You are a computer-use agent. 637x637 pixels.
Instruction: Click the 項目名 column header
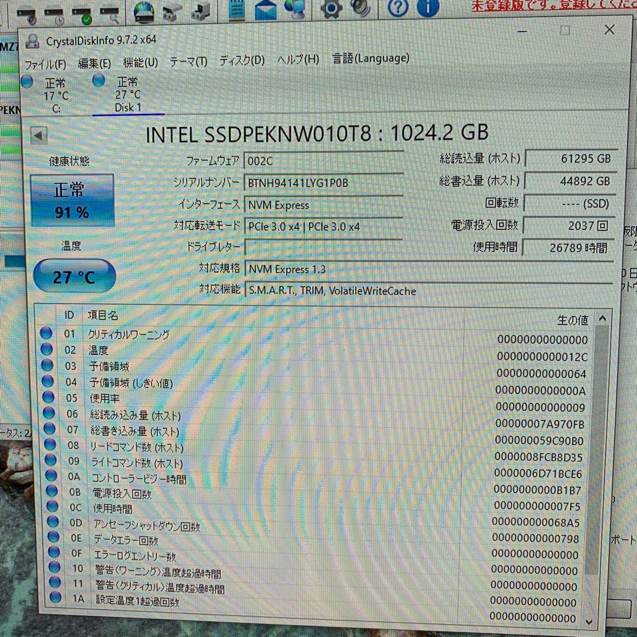(103, 315)
